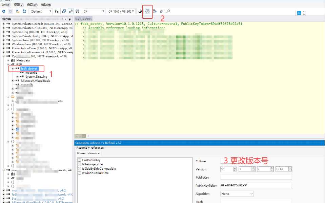Screen dimensions: 325x203
Task: Click the Forward navigation arrow
Action: [11, 11]
